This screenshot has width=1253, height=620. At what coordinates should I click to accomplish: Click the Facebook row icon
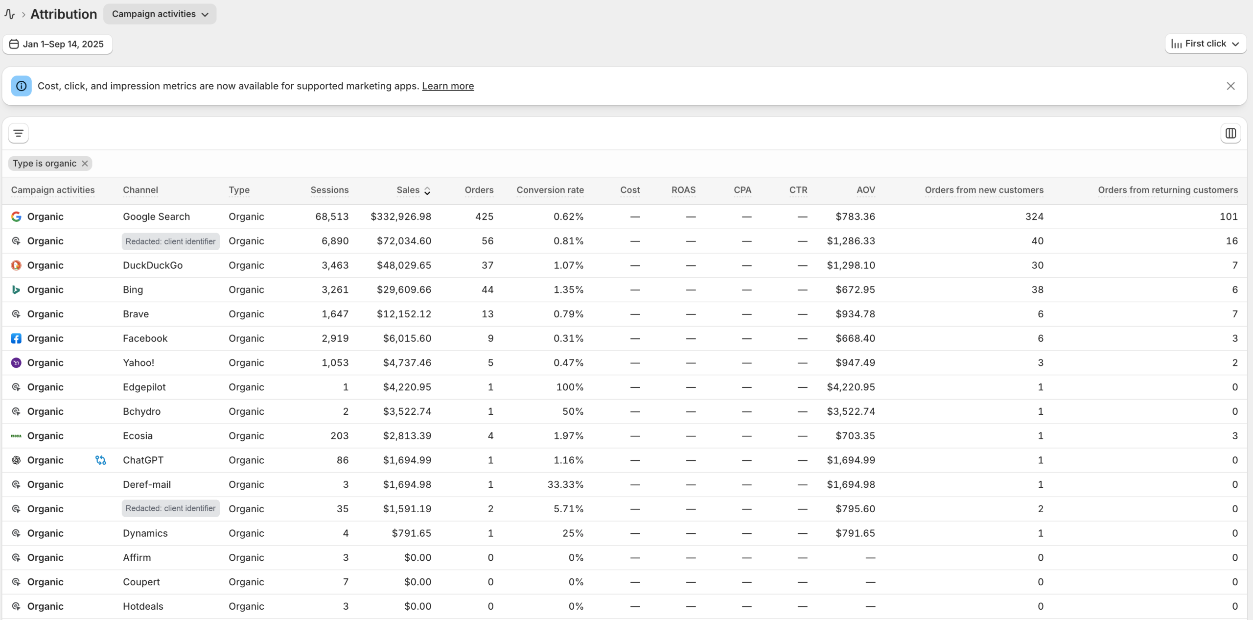(x=16, y=338)
